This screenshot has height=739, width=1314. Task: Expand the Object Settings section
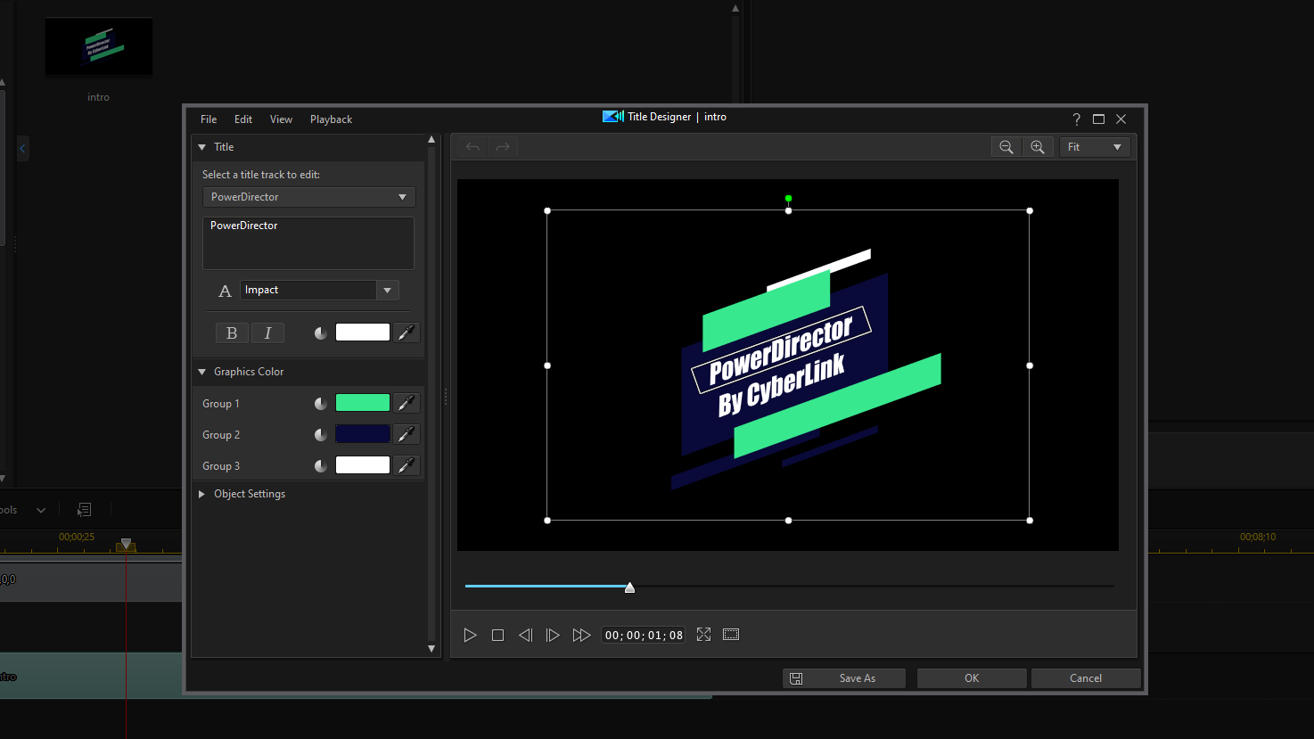pos(202,494)
